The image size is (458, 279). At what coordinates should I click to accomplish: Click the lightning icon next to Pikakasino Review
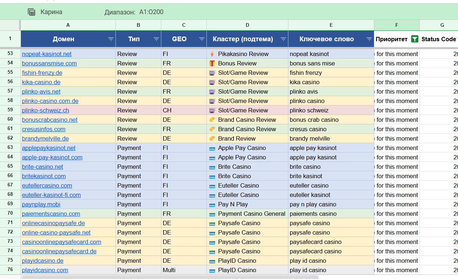tap(212, 54)
